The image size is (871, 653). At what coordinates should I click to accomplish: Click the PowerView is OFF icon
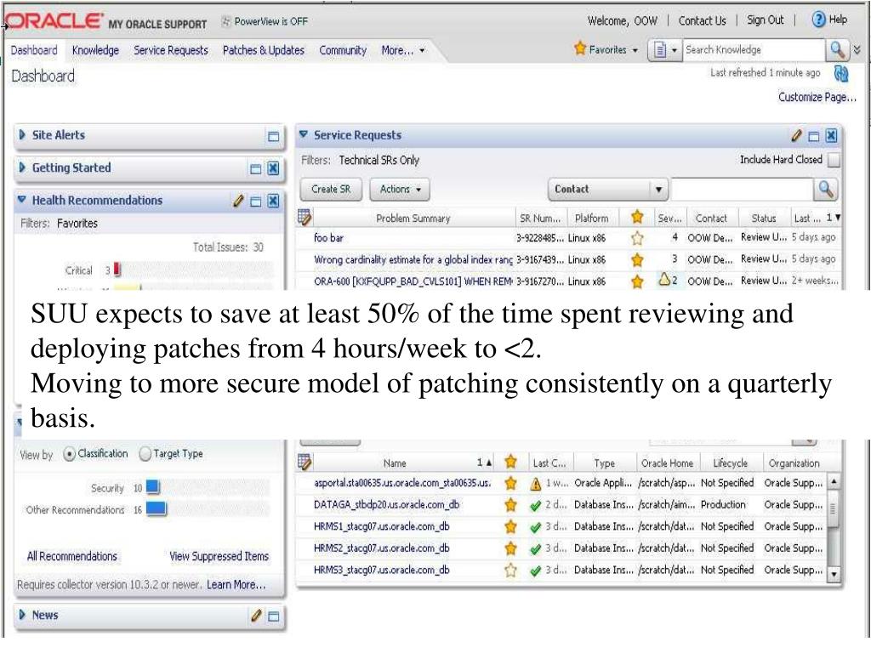click(x=226, y=21)
